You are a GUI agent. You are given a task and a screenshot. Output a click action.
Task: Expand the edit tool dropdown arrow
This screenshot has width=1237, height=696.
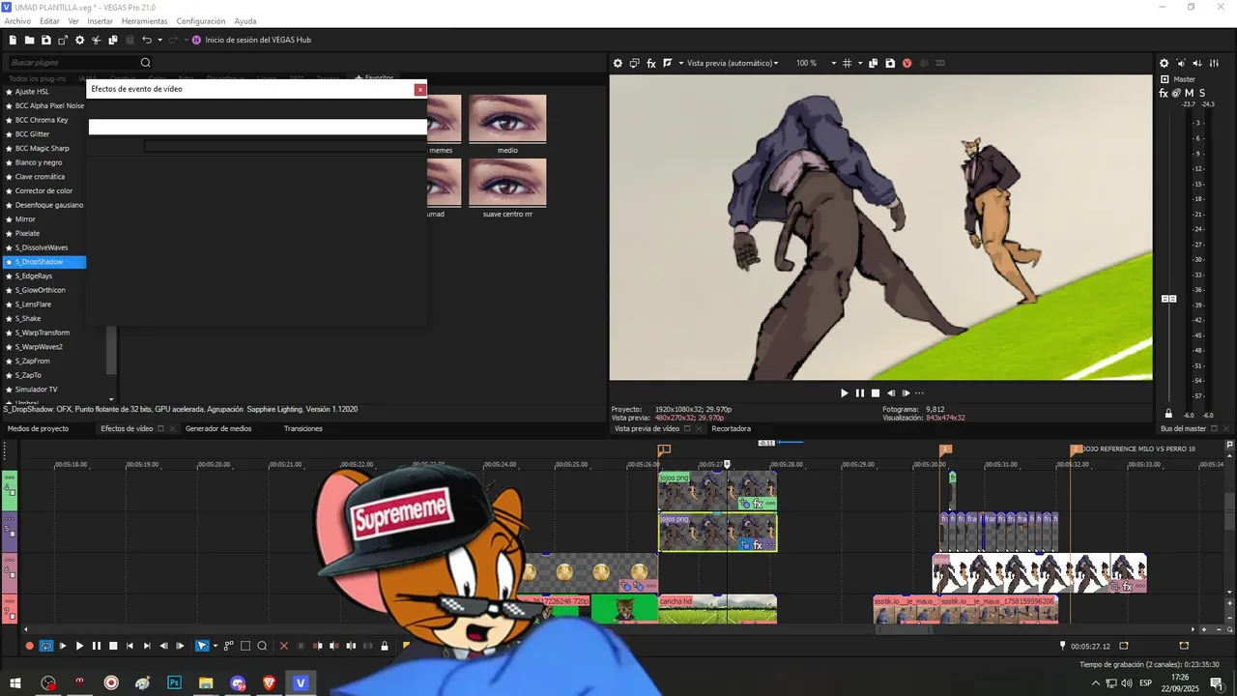215,646
